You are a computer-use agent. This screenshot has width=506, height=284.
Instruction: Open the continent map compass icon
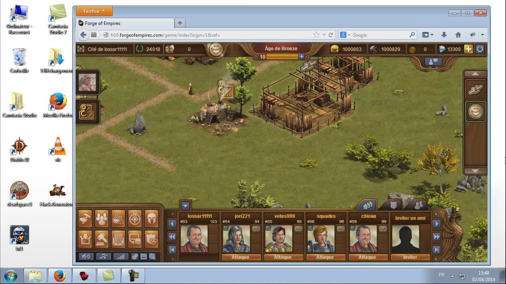coord(135,218)
